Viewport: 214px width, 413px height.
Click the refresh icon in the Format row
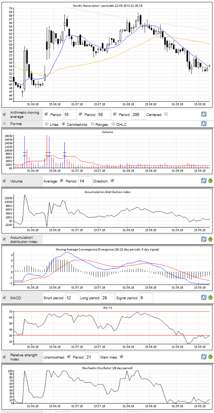point(203,124)
